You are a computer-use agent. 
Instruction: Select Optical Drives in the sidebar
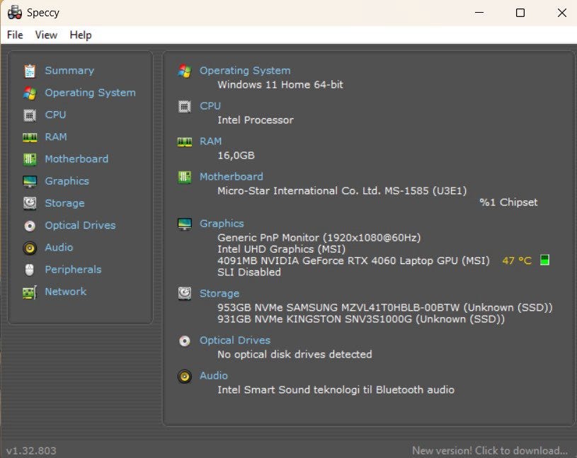pyautogui.click(x=80, y=225)
